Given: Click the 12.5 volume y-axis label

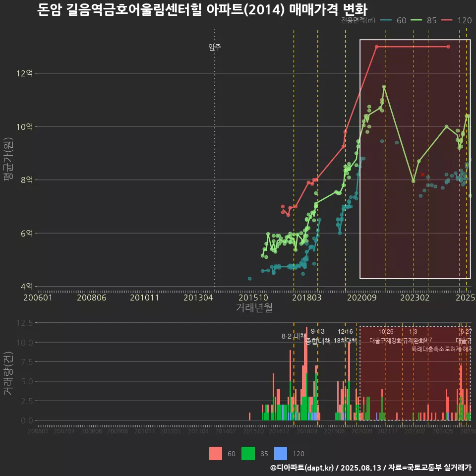Looking at the screenshot, I should (25, 323).
